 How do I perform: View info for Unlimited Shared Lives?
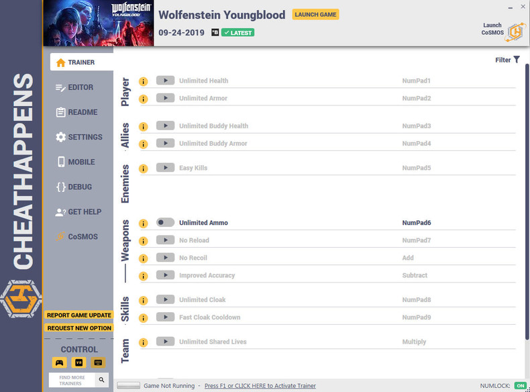click(x=144, y=342)
